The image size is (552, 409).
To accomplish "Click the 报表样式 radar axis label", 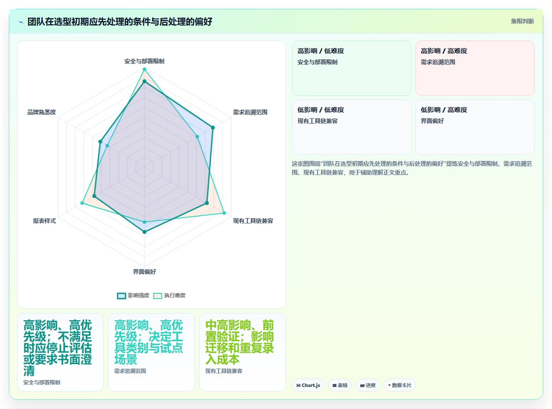I will pos(44,221).
